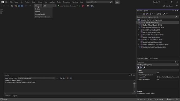Image resolution: width=180 pixels, height=101 pixels.
Task: Expand the libCgl project node
Action: [x=138, y=30]
